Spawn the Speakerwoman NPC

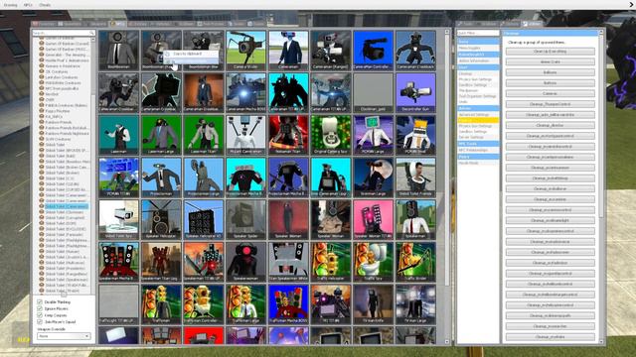point(245,262)
